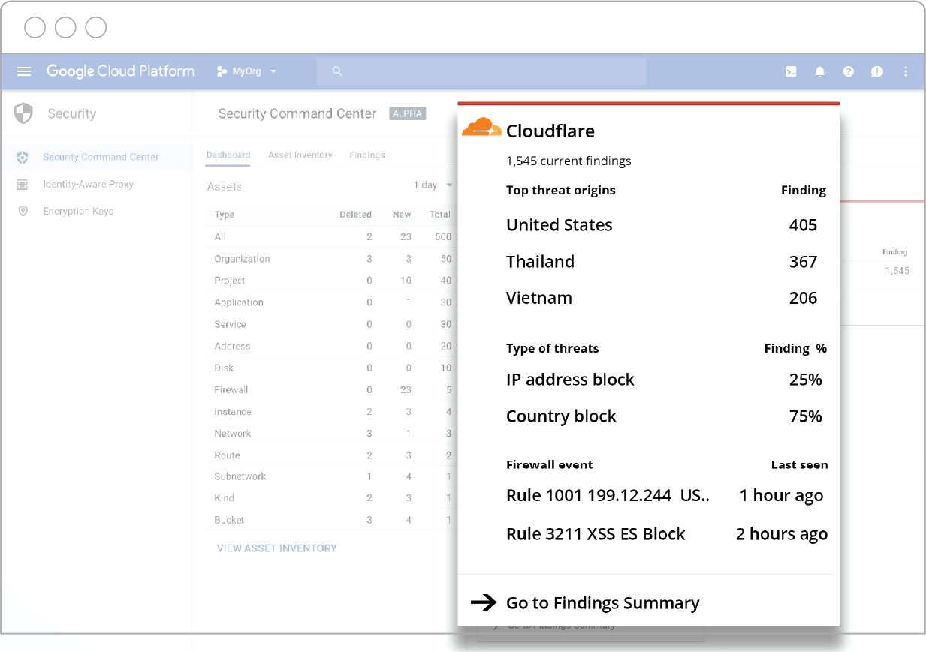This screenshot has width=926, height=652.
Task: Open the Findings tab
Action: [366, 155]
